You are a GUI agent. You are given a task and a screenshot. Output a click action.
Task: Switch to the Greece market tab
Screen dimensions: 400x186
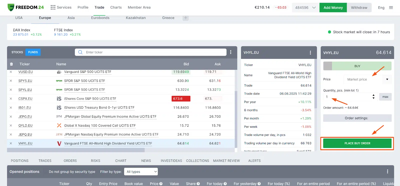click(168, 18)
